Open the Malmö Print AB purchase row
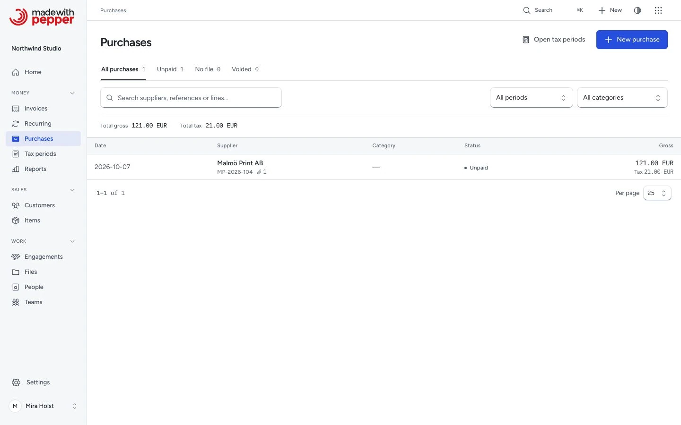Image resolution: width=681 pixels, height=425 pixels. click(x=384, y=167)
